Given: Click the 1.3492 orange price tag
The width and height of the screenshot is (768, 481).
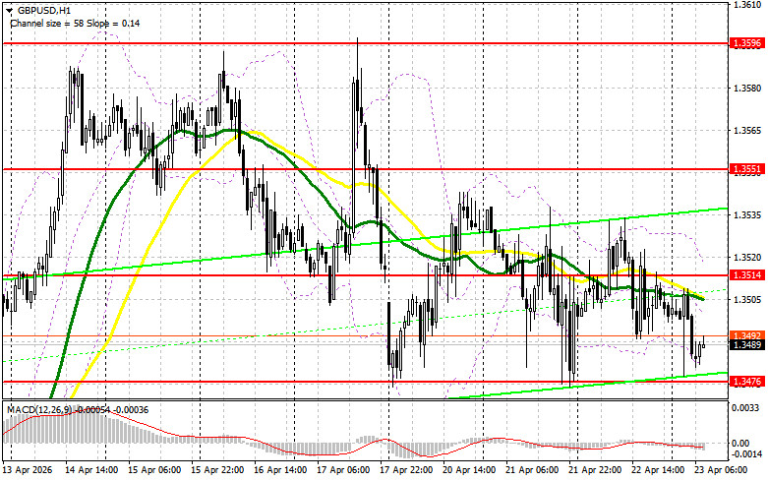Looking at the screenshot, I should click(x=746, y=335).
